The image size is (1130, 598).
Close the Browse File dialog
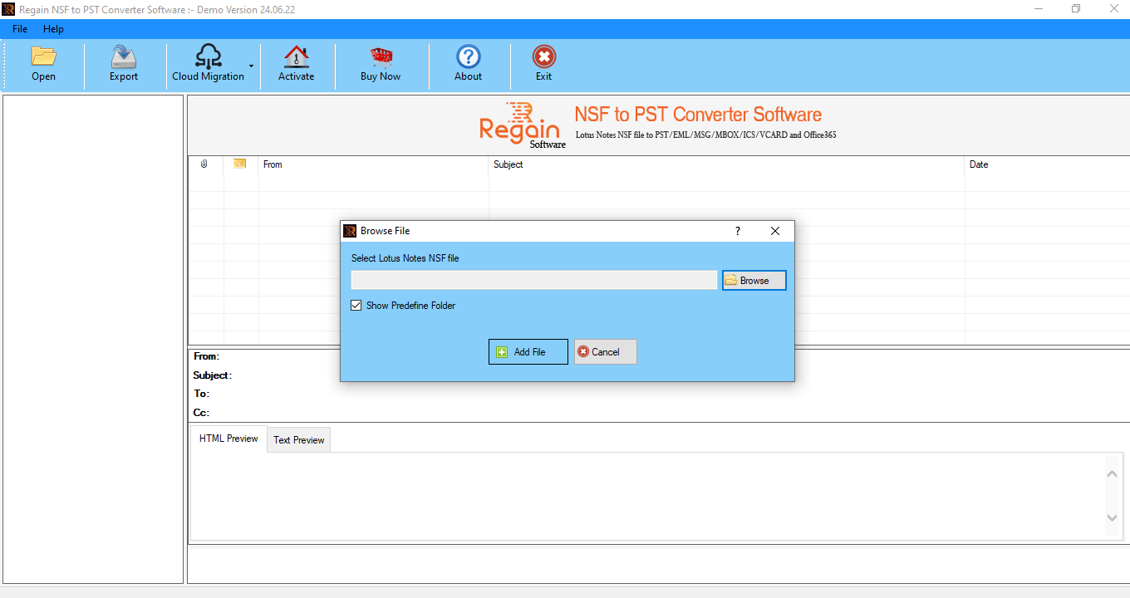click(775, 231)
